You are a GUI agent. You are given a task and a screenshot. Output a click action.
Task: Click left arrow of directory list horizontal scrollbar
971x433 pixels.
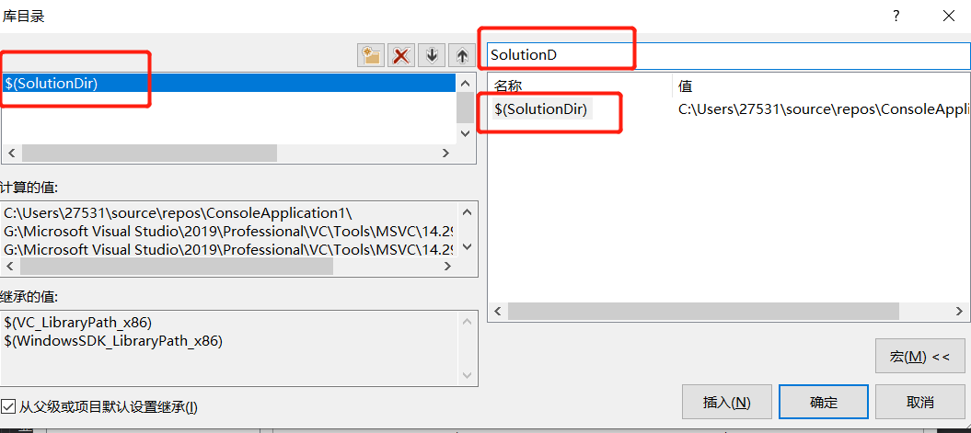click(x=12, y=154)
